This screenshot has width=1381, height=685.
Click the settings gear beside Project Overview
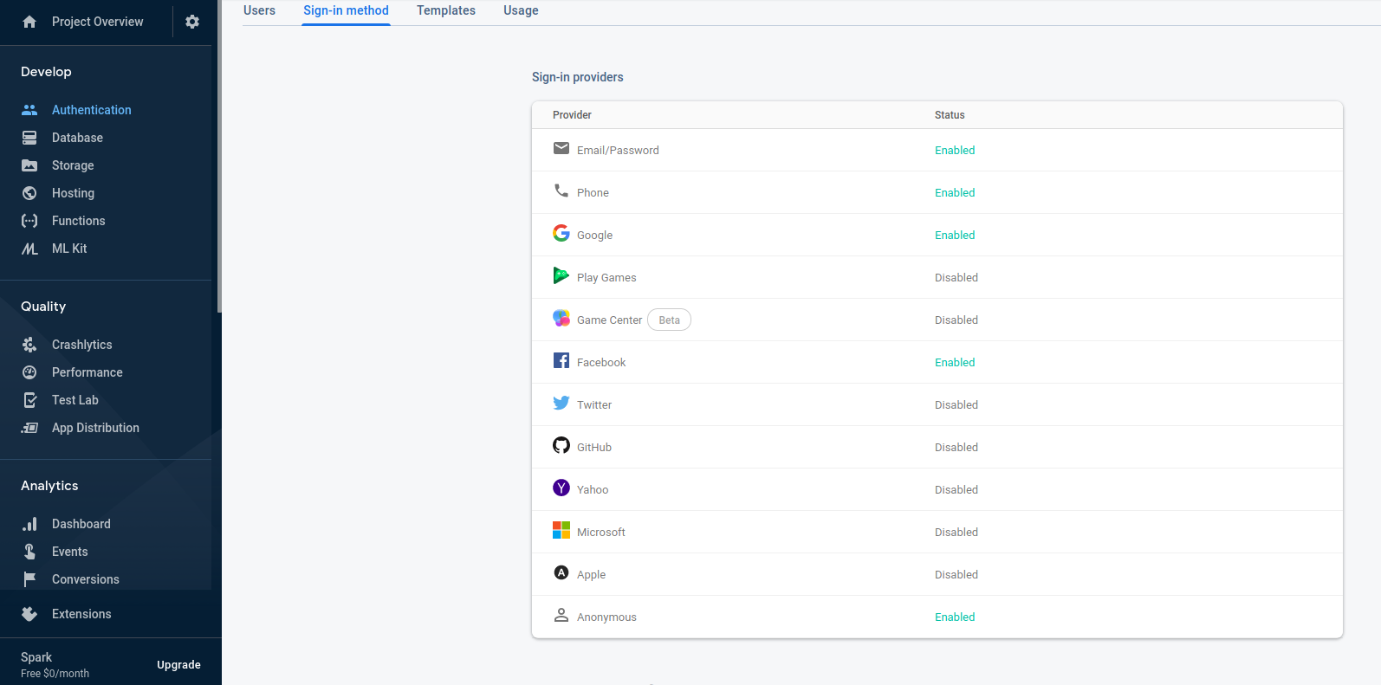192,22
